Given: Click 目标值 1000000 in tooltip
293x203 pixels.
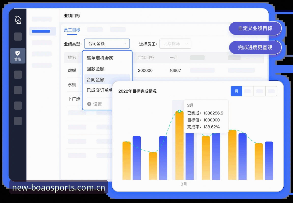Looking at the screenshot, I should tap(203, 120).
